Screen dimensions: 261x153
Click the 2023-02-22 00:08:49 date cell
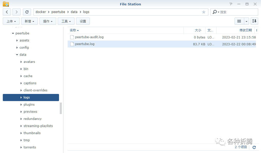[x=239, y=44]
